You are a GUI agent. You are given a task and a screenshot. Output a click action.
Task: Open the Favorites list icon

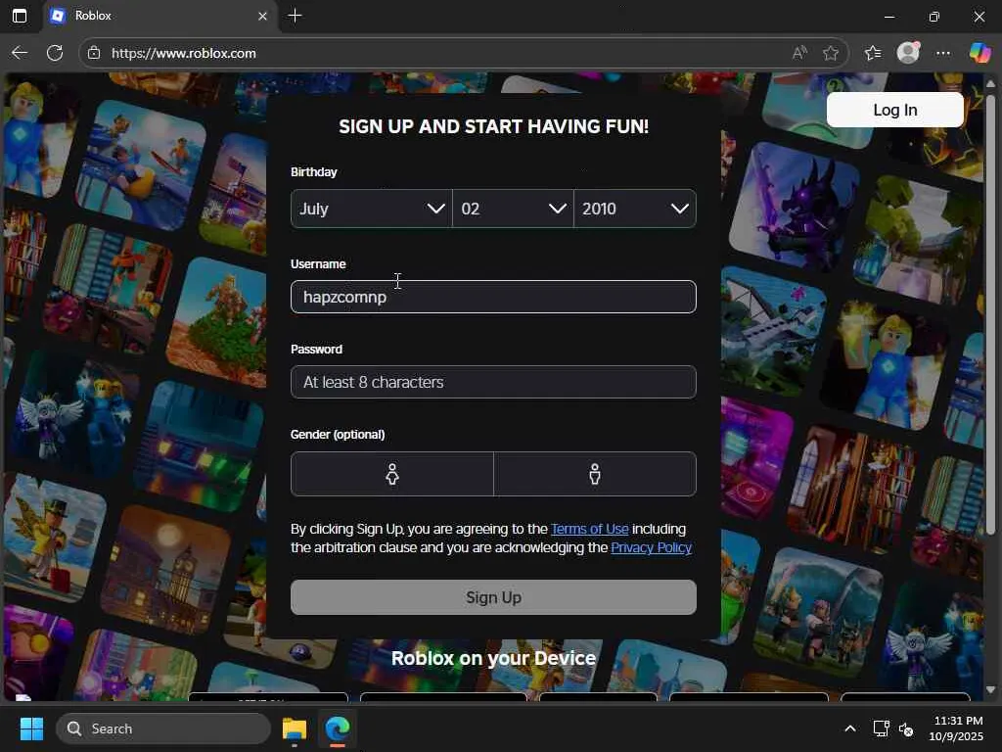coord(873,53)
